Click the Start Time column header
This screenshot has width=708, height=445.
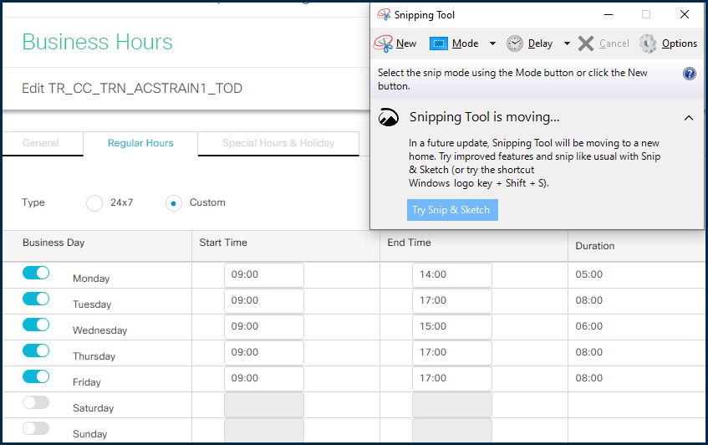pyautogui.click(x=223, y=243)
